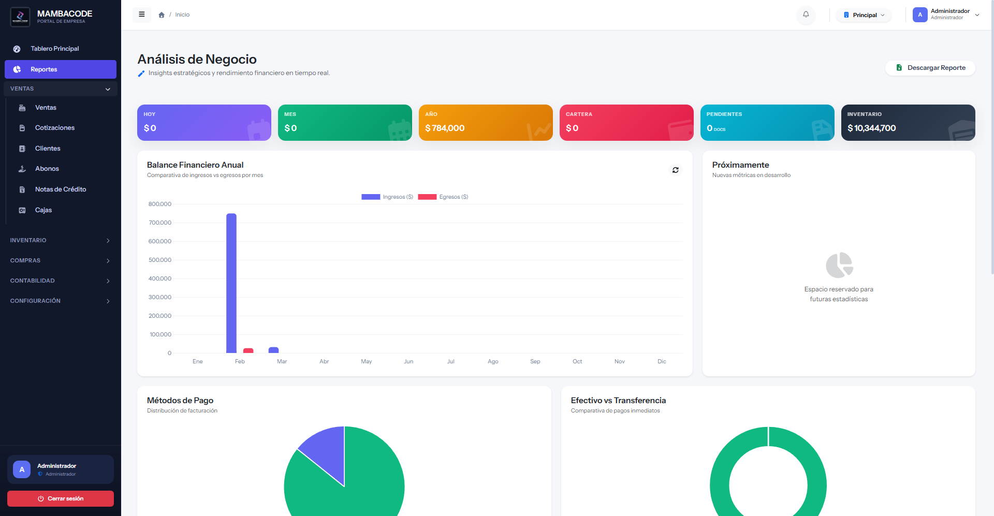Open the Cotizaciones submenu item
Screen dimensions: 994x516
62,128
